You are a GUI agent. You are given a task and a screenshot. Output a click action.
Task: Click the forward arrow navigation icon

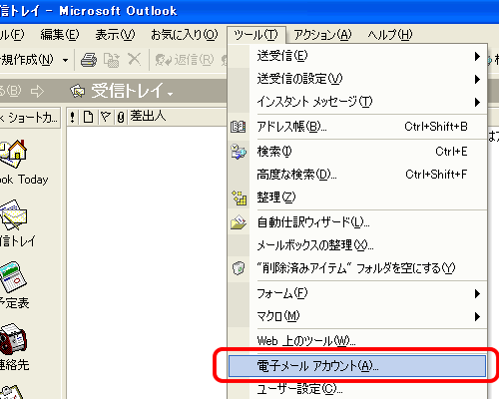pos(37,91)
